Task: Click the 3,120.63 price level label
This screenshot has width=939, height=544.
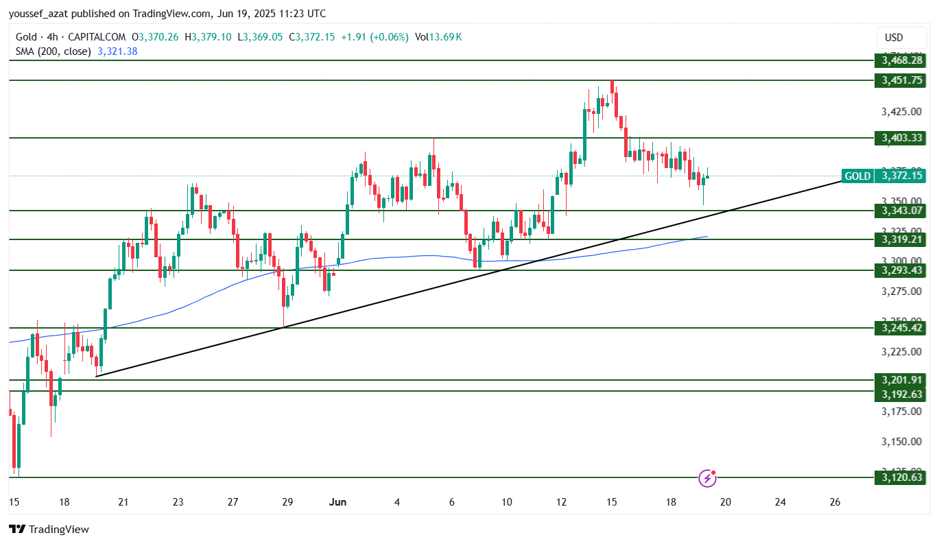Action: [901, 477]
